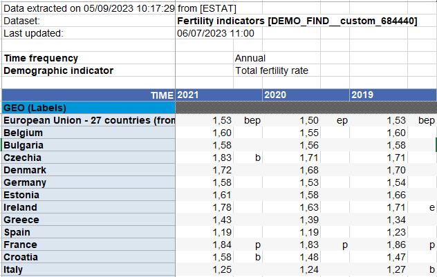Click the GEO (Labels) header cell

35,108
